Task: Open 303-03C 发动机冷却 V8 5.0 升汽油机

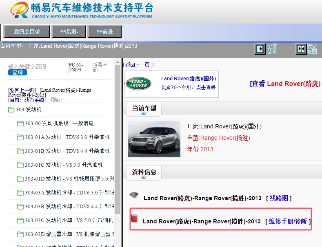Action: (69, 221)
